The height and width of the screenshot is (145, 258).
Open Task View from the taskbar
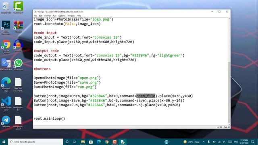tap(75, 142)
